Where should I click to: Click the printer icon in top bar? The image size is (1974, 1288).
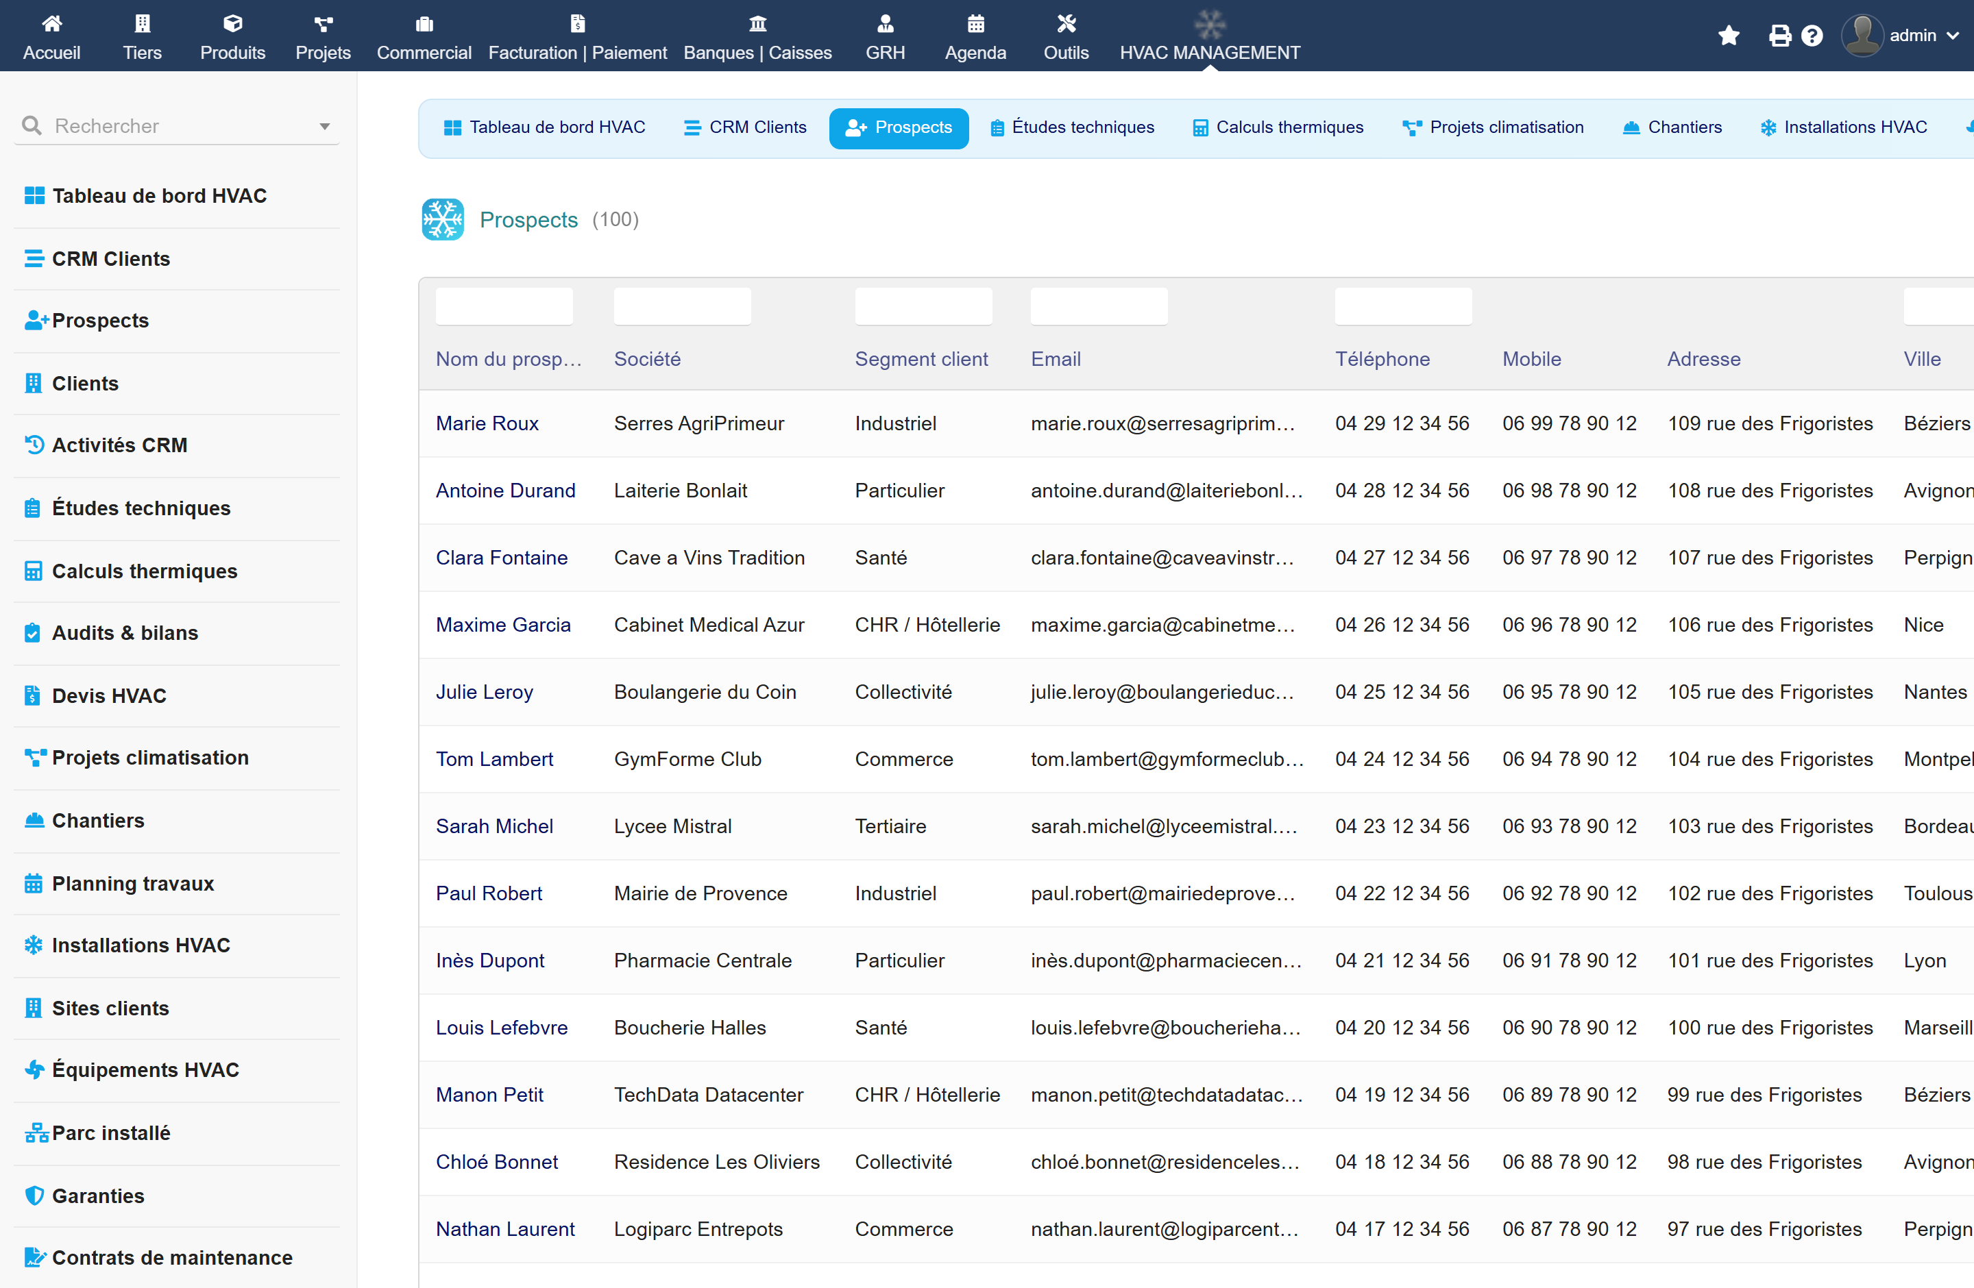(1779, 36)
